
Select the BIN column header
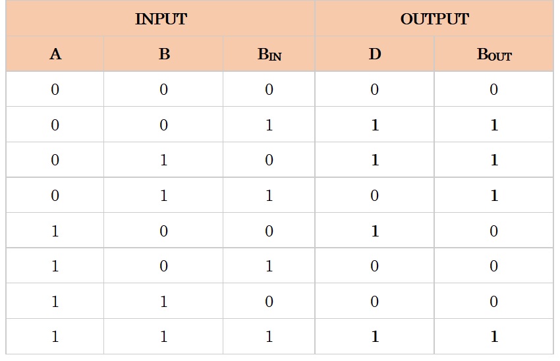[269, 54]
